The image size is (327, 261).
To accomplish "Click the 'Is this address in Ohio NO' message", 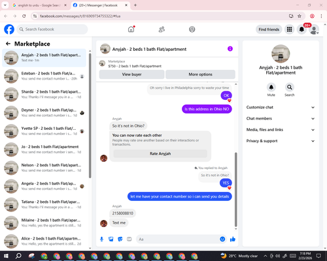I will coord(207,109).
